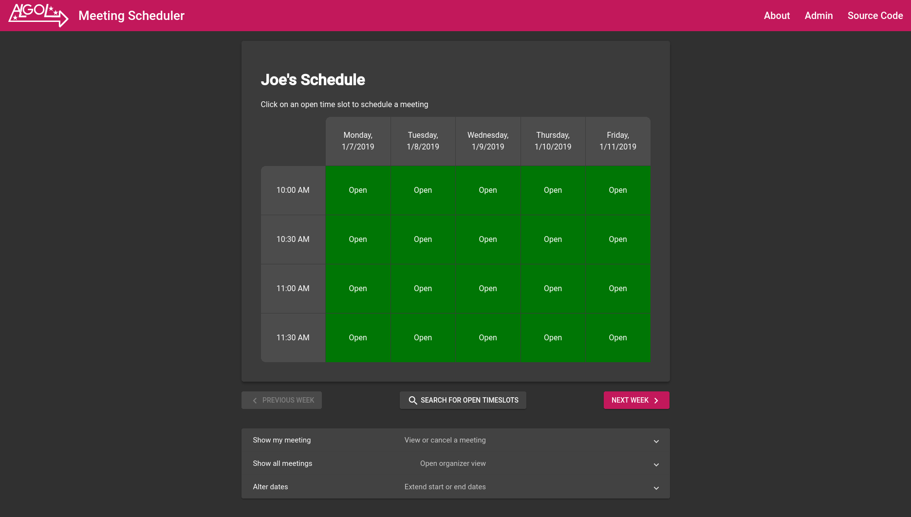Go to the next week
This screenshot has width=911, height=517.
[x=636, y=400]
